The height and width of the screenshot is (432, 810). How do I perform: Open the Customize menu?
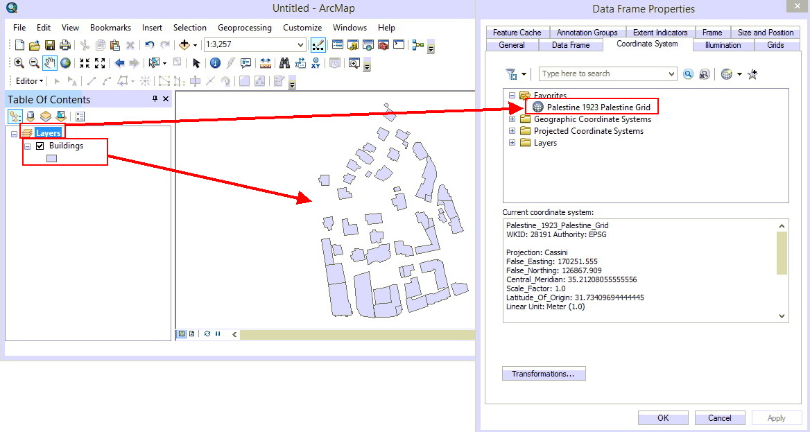[302, 28]
